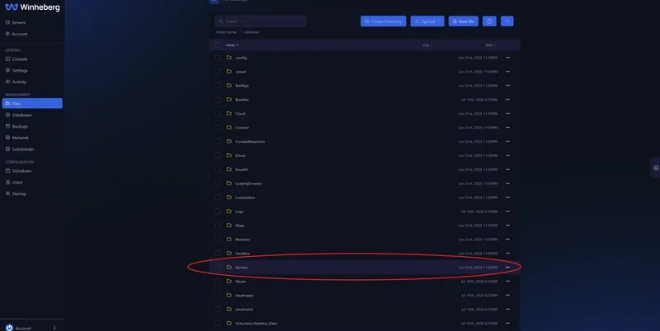The width and height of the screenshot is (660, 331).
Task: Click the folder icon of Modules
Action: (x=229, y=239)
